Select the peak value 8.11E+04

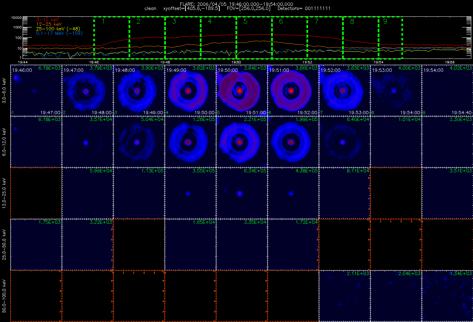coord(358,171)
